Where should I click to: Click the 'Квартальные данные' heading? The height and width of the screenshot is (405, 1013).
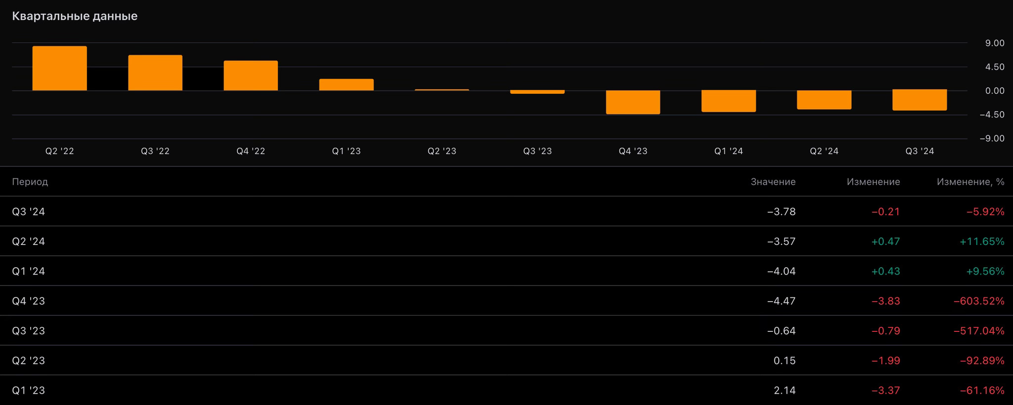coord(75,16)
